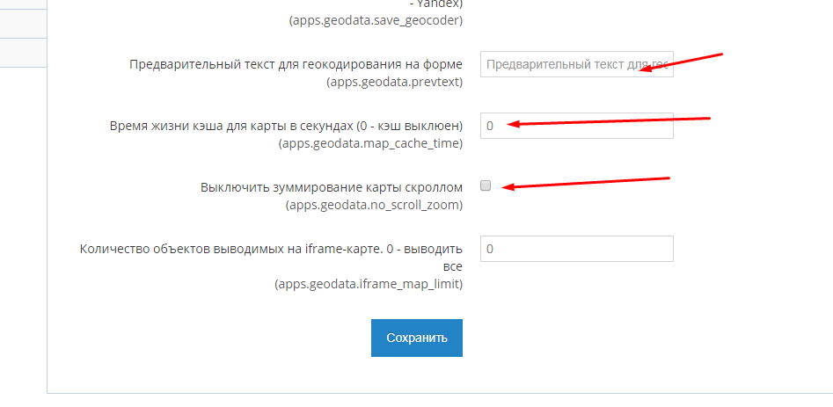Image resolution: width=833 pixels, height=407 pixels.
Task: Click the apps.geodata.iframe_map_limit key text
Action: pyautogui.click(x=368, y=284)
